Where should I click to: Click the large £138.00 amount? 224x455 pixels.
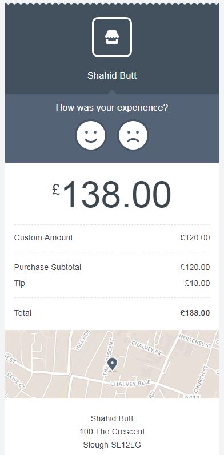coord(112,195)
